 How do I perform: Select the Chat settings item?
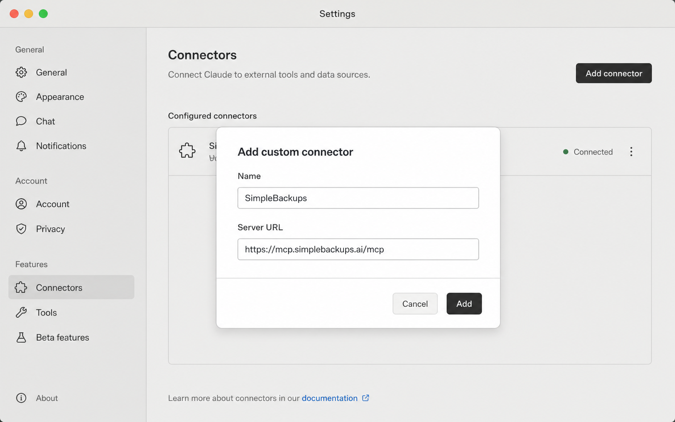(72, 121)
